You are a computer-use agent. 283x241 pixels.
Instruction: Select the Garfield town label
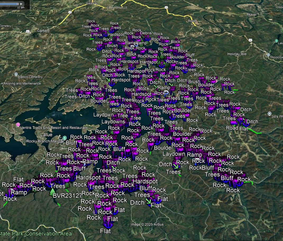[43, 31]
